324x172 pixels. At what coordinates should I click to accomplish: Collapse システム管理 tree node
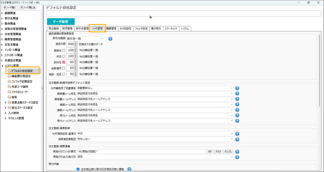[2, 66]
